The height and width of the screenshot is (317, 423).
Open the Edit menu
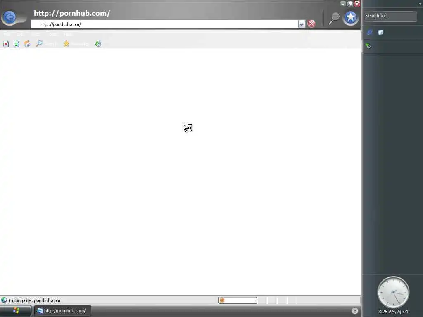pos(20,34)
